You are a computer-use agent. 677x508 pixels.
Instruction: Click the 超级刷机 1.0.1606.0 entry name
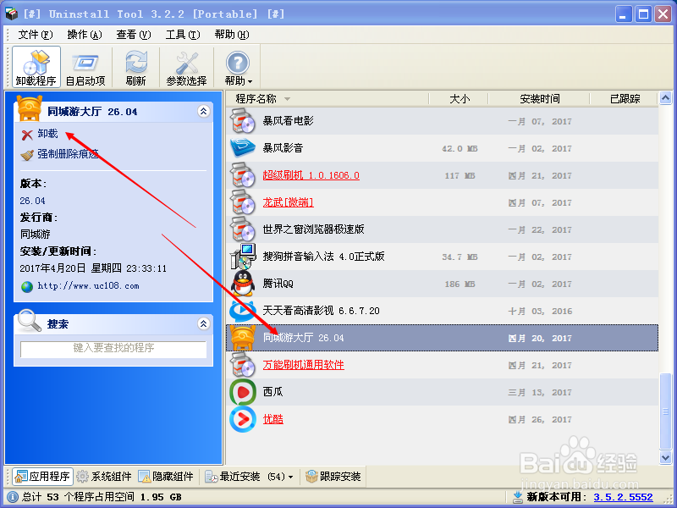[311, 175]
